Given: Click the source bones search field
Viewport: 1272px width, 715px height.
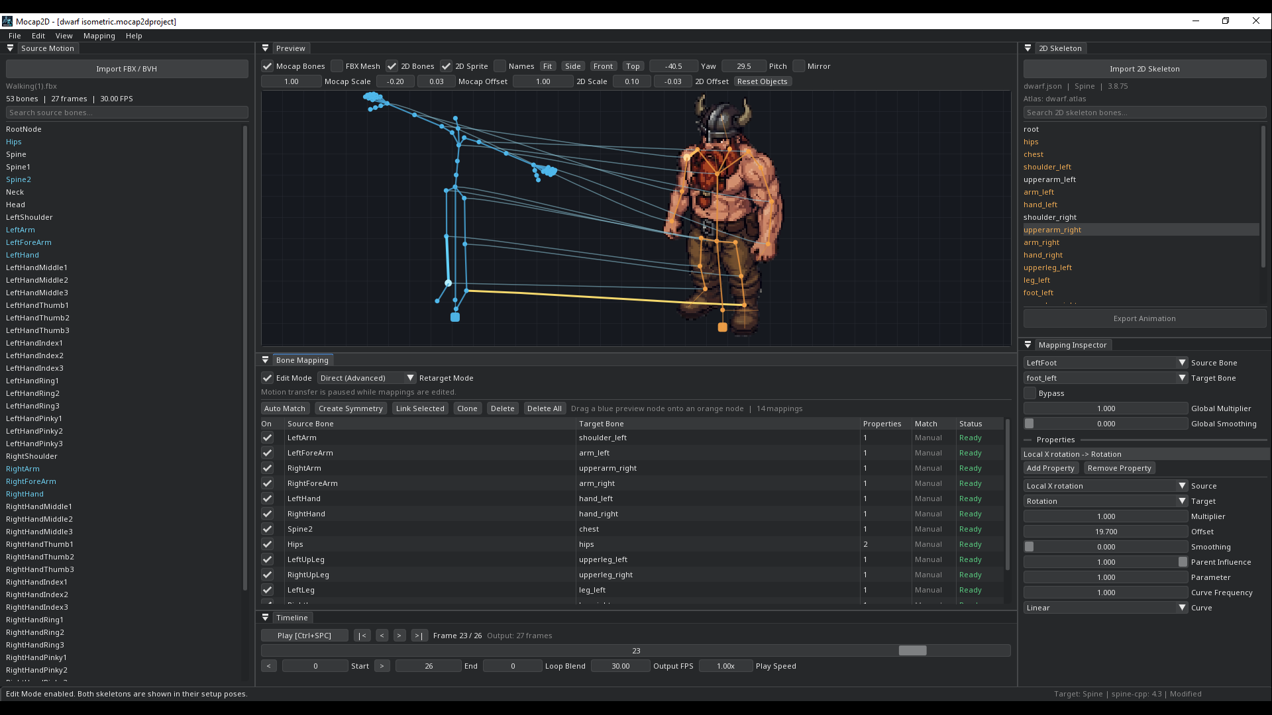Looking at the screenshot, I should [127, 113].
